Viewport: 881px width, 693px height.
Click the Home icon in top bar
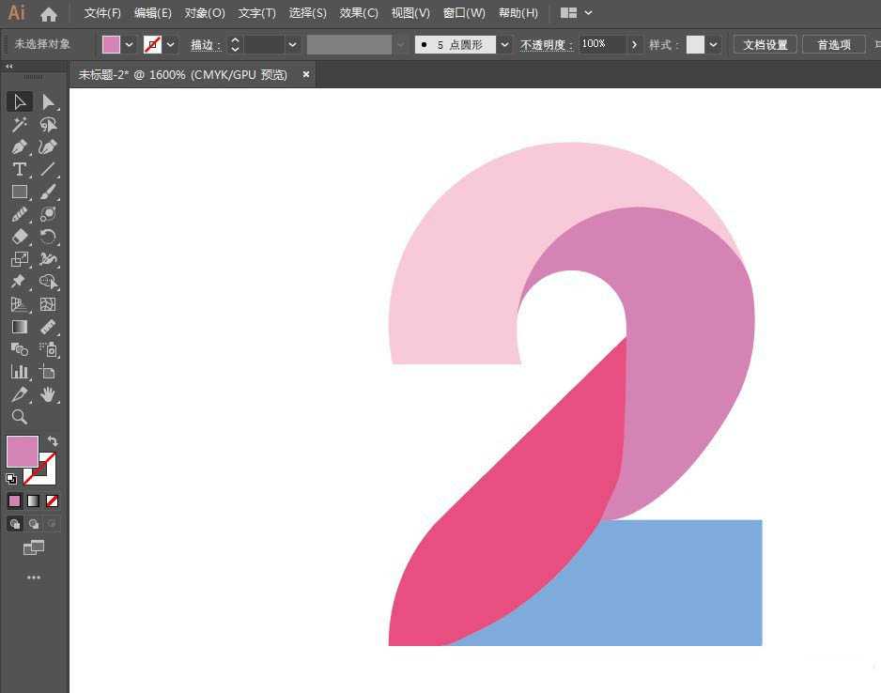pos(49,14)
